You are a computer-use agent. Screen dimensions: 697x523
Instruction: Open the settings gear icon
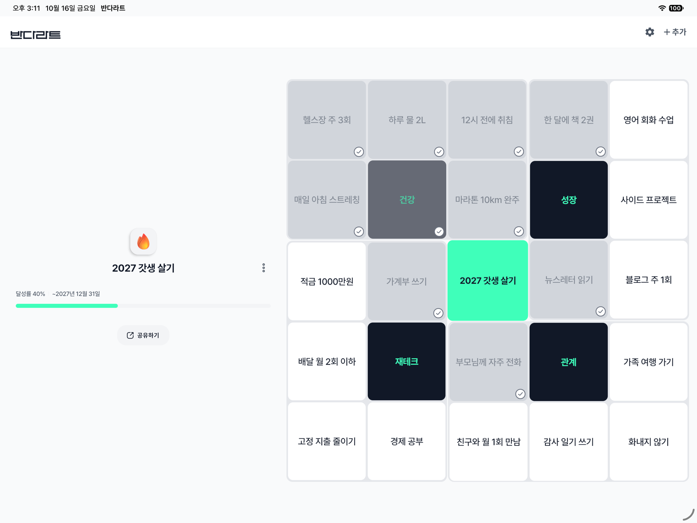pos(650,32)
